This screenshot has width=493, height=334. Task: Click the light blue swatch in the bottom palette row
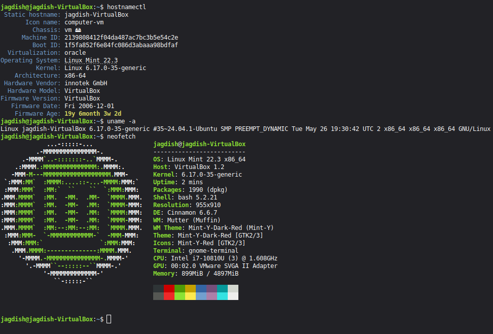pos(201,296)
